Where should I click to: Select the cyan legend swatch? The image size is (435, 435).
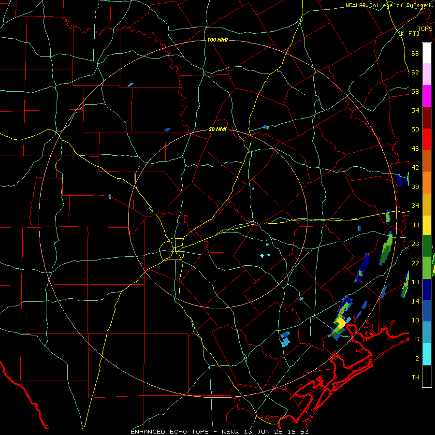point(427,354)
